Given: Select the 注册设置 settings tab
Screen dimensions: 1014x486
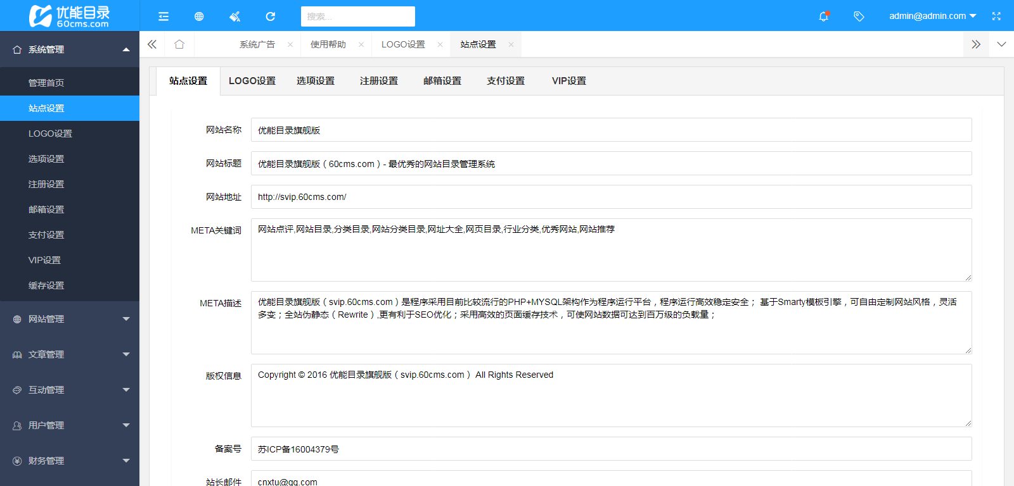Looking at the screenshot, I should click(379, 81).
